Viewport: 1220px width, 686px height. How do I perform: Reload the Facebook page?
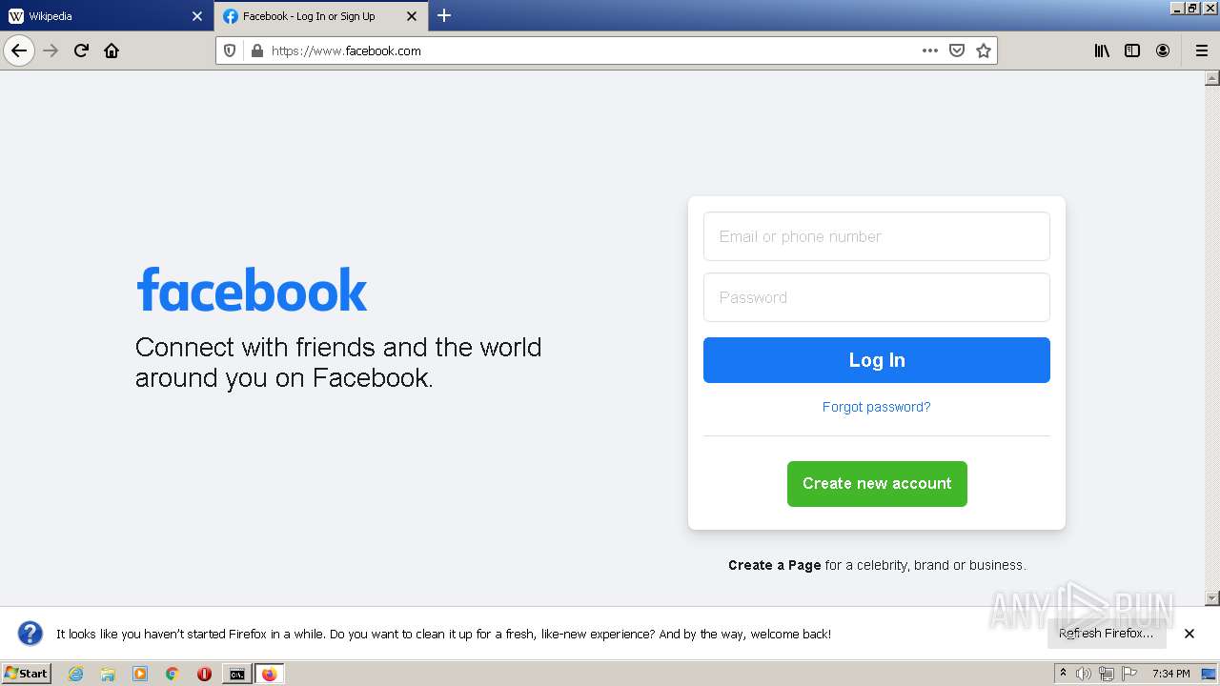[81, 50]
